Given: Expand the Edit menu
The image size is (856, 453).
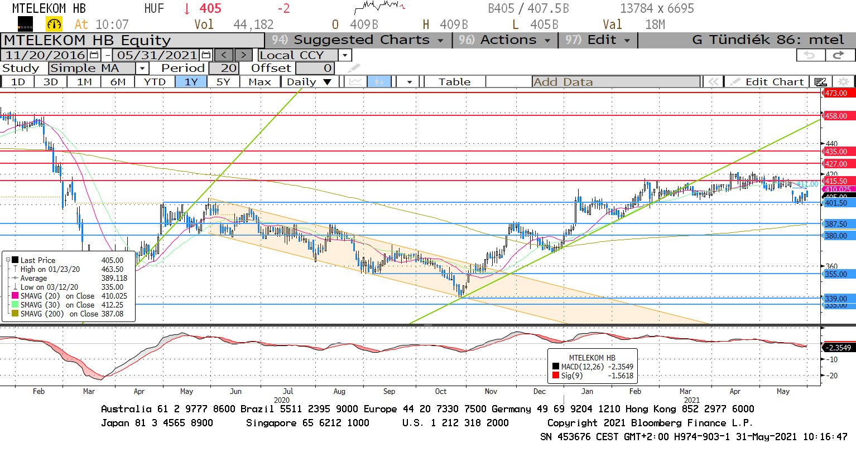Looking at the screenshot, I should 598,40.
